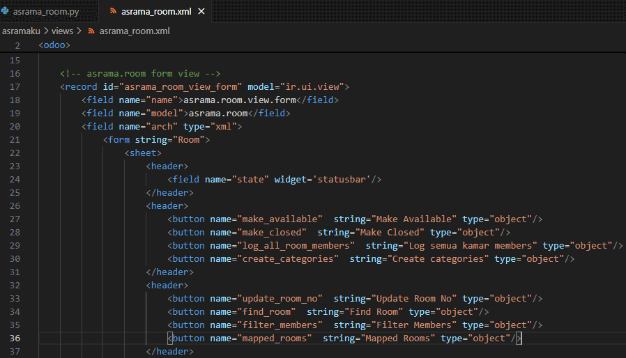
Task: Click the "mapped_rooms" name value
Action: pyautogui.click(x=274, y=338)
